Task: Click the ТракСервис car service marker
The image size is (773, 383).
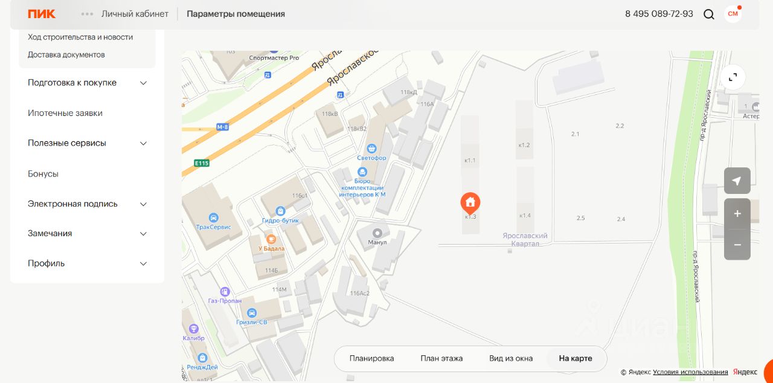Action: (x=213, y=217)
